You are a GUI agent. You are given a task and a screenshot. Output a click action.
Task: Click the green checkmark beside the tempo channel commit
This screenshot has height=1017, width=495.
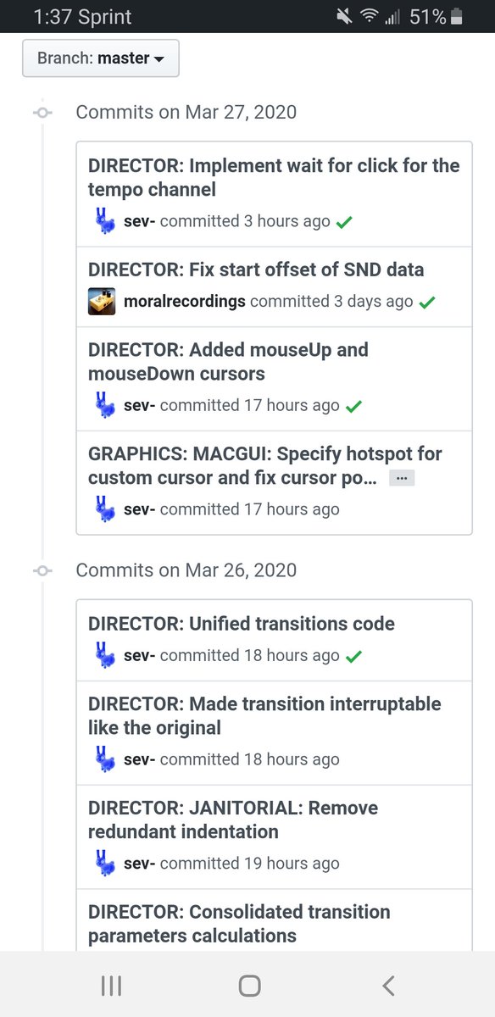344,222
